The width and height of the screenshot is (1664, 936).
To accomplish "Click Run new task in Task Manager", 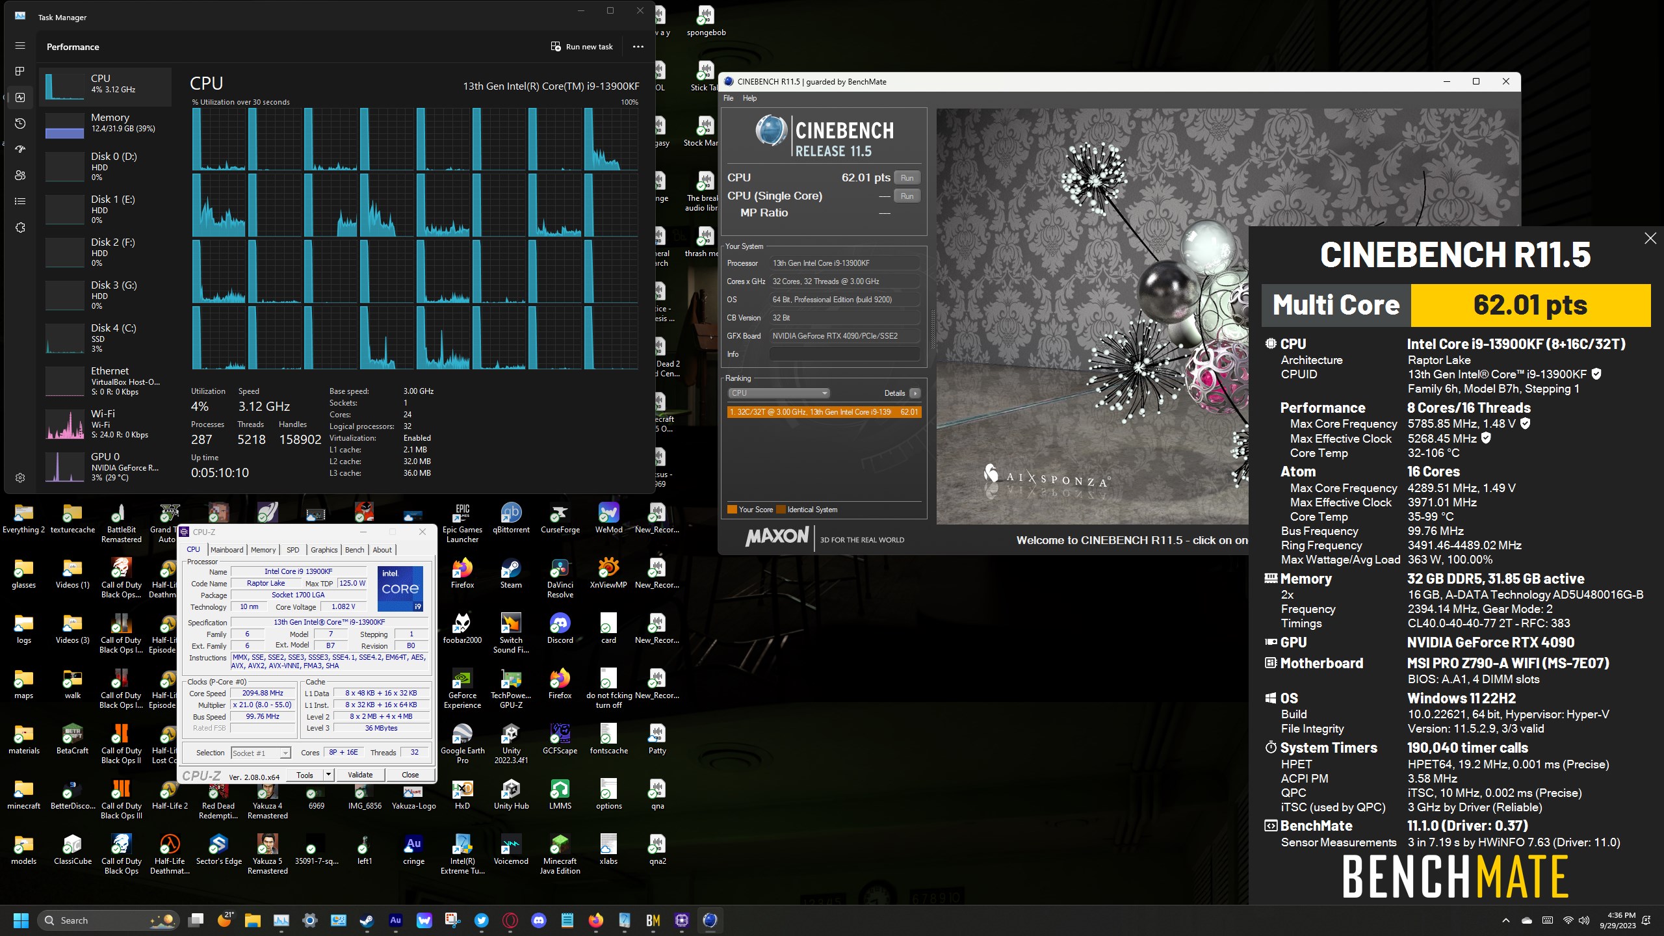I will [582, 47].
